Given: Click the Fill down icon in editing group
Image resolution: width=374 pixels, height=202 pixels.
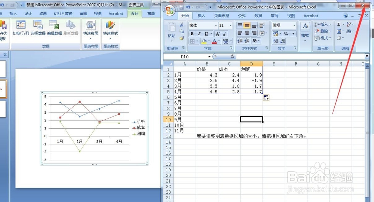Looking at the screenshot, I should click(x=339, y=31).
